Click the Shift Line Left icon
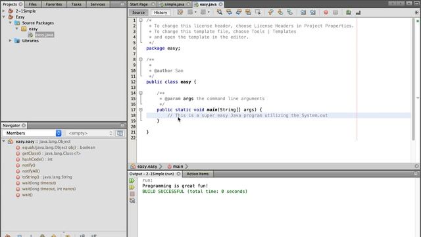The image size is (421, 237). click(303, 13)
